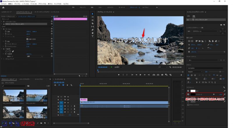Toggle V2 track output eye
Viewport: 233px width, 128px height.
(68, 100)
